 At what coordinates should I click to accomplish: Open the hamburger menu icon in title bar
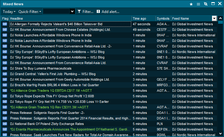(198, 4)
